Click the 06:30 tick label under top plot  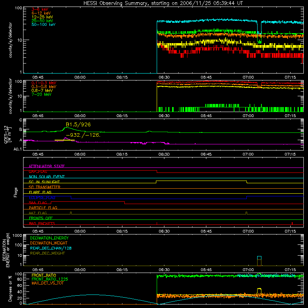point(164,77)
